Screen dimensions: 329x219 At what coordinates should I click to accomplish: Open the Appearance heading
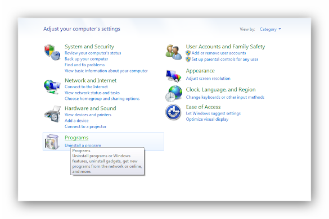200,71
